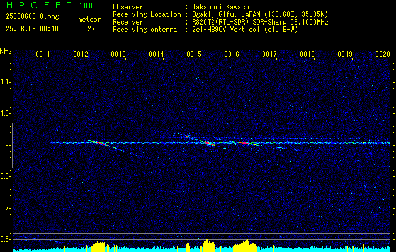Image resolution: width=396 pixels, height=252 pixels.
Task: Click the yellow signal peak below 0012
Action: pos(98,247)
